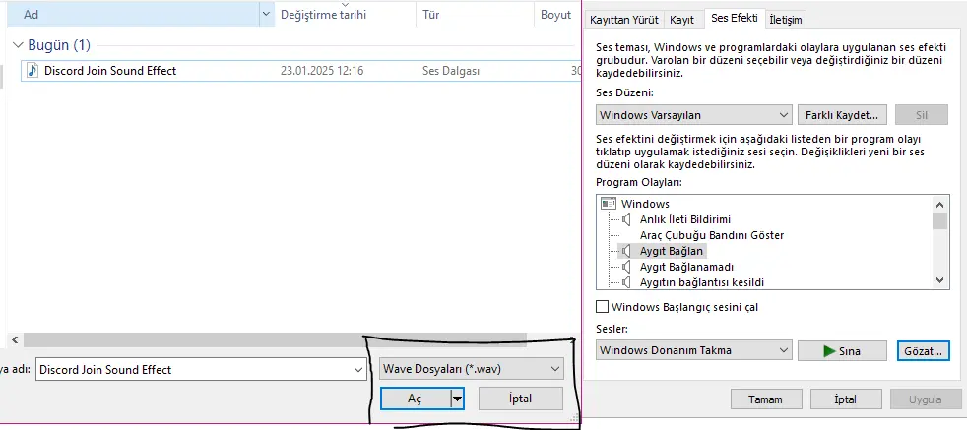The image size is (967, 430).
Task: Sort by Değiştirme tarihi column header
Action: pyautogui.click(x=346, y=14)
